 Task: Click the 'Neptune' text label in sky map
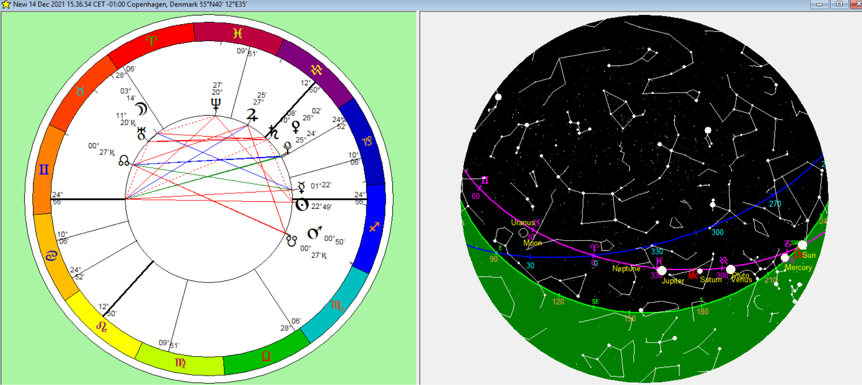click(x=626, y=268)
